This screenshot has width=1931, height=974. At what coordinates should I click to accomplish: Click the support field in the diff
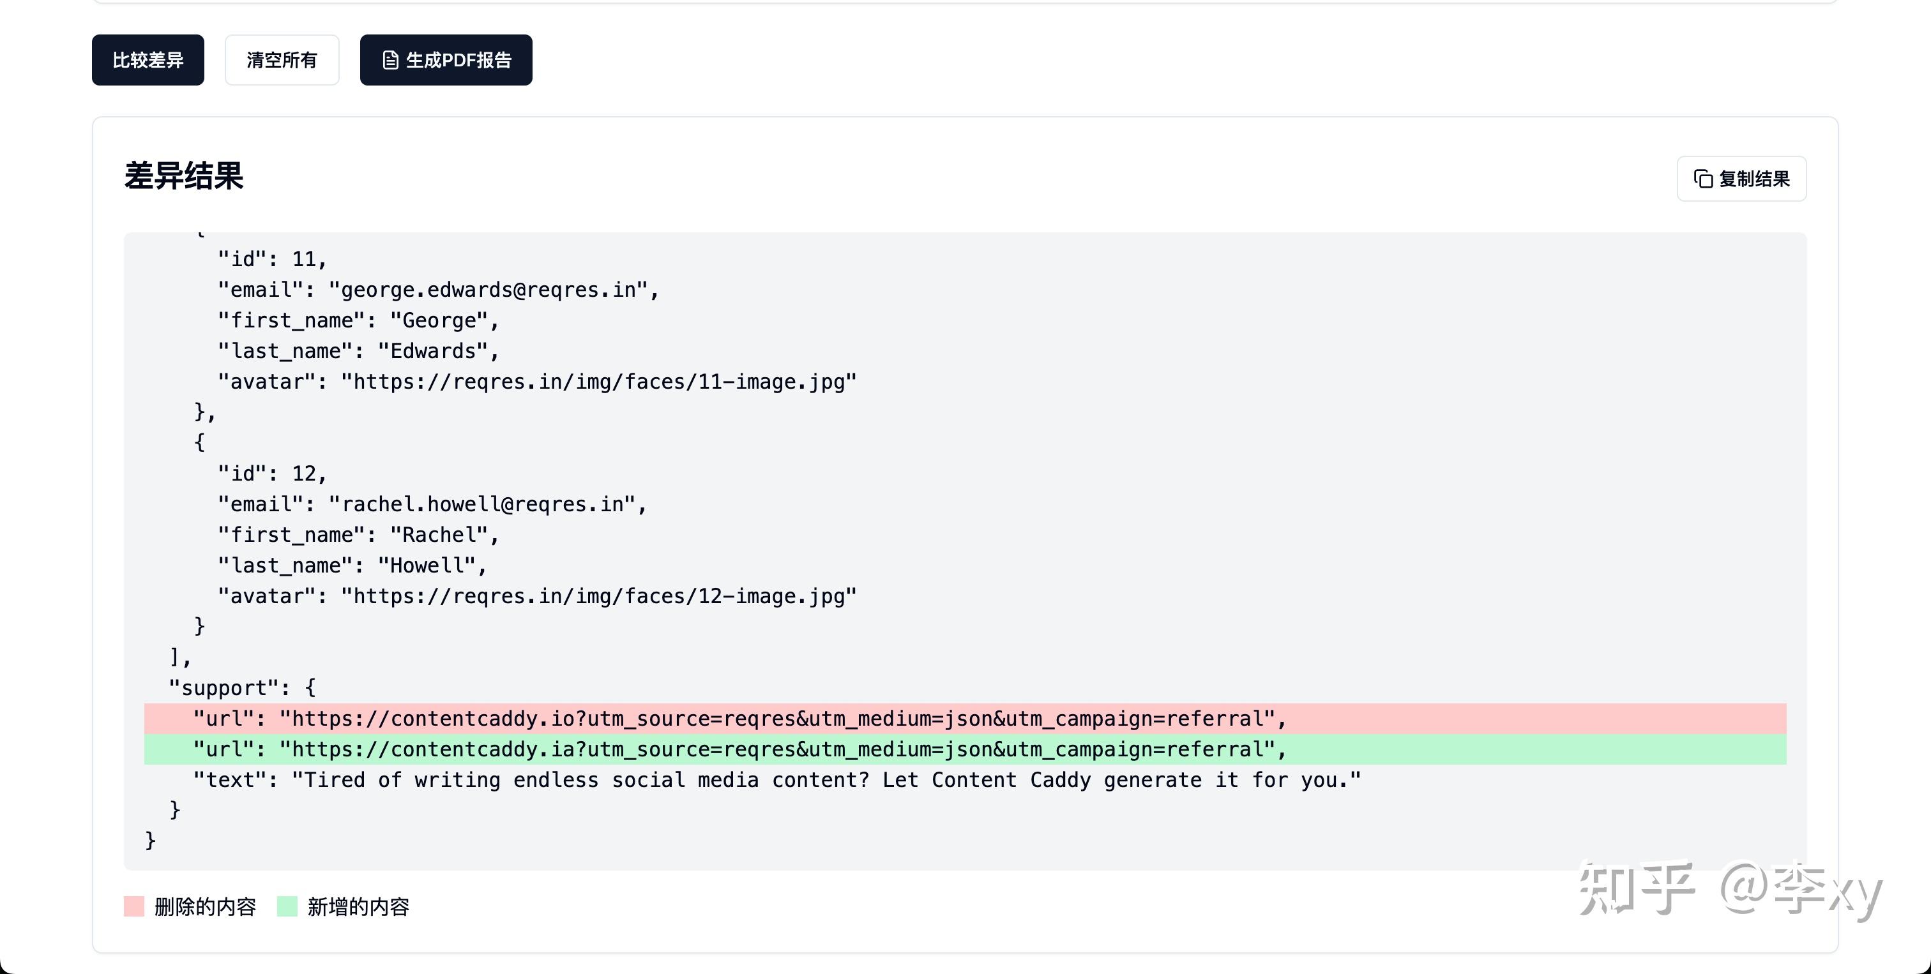241,687
